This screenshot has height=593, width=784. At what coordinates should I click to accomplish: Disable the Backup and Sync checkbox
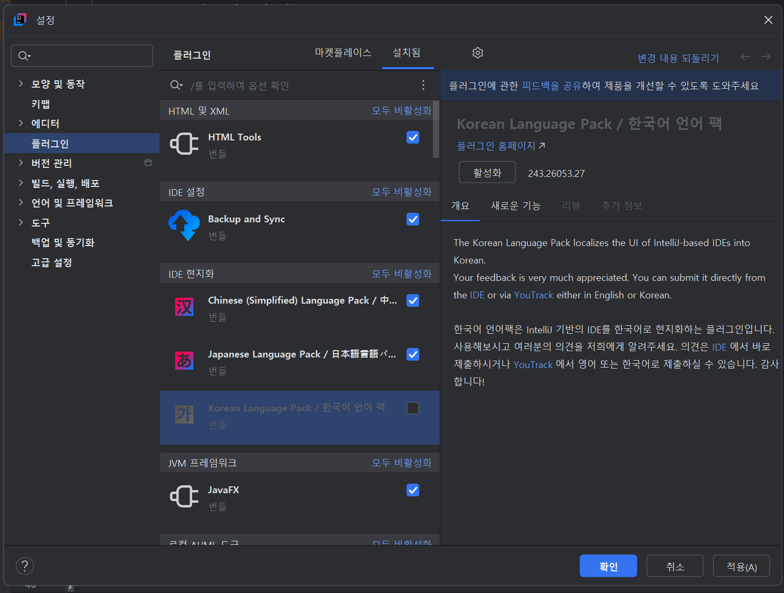[413, 219]
